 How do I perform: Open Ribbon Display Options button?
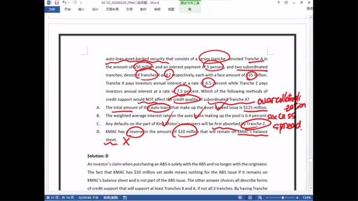tap(286, 3)
